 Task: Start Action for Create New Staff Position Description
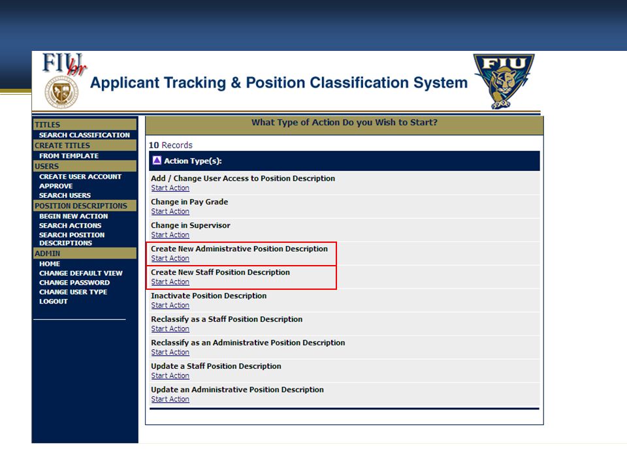[x=170, y=282]
